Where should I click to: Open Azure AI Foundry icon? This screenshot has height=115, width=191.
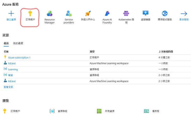point(107,13)
